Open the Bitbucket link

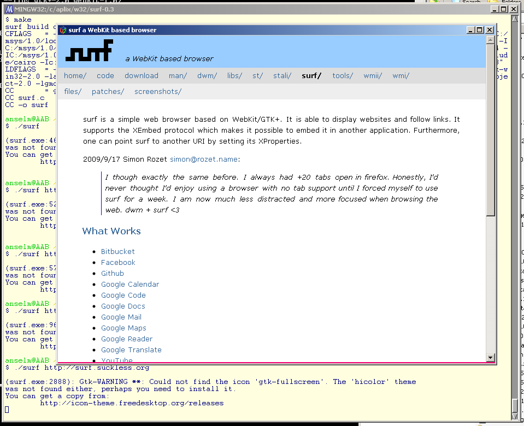(x=117, y=252)
